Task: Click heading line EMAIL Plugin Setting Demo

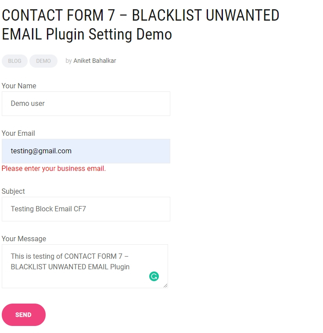Action: 87,34
